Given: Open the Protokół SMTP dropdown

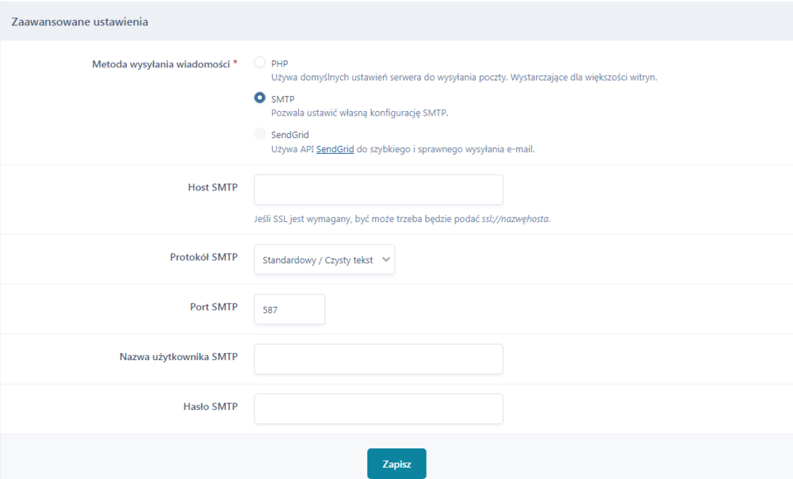Looking at the screenshot, I should coord(324,259).
